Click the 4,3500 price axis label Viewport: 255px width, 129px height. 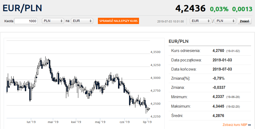pyautogui.click(x=155, y=52)
